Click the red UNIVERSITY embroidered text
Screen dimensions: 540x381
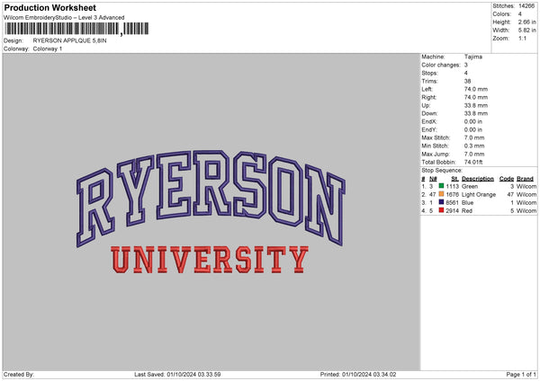tap(210, 260)
